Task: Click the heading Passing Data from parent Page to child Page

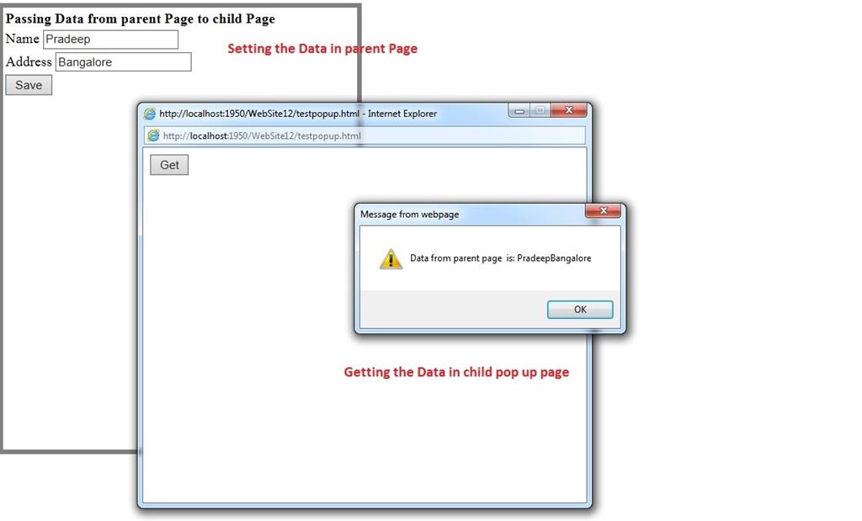Action: tap(139, 18)
